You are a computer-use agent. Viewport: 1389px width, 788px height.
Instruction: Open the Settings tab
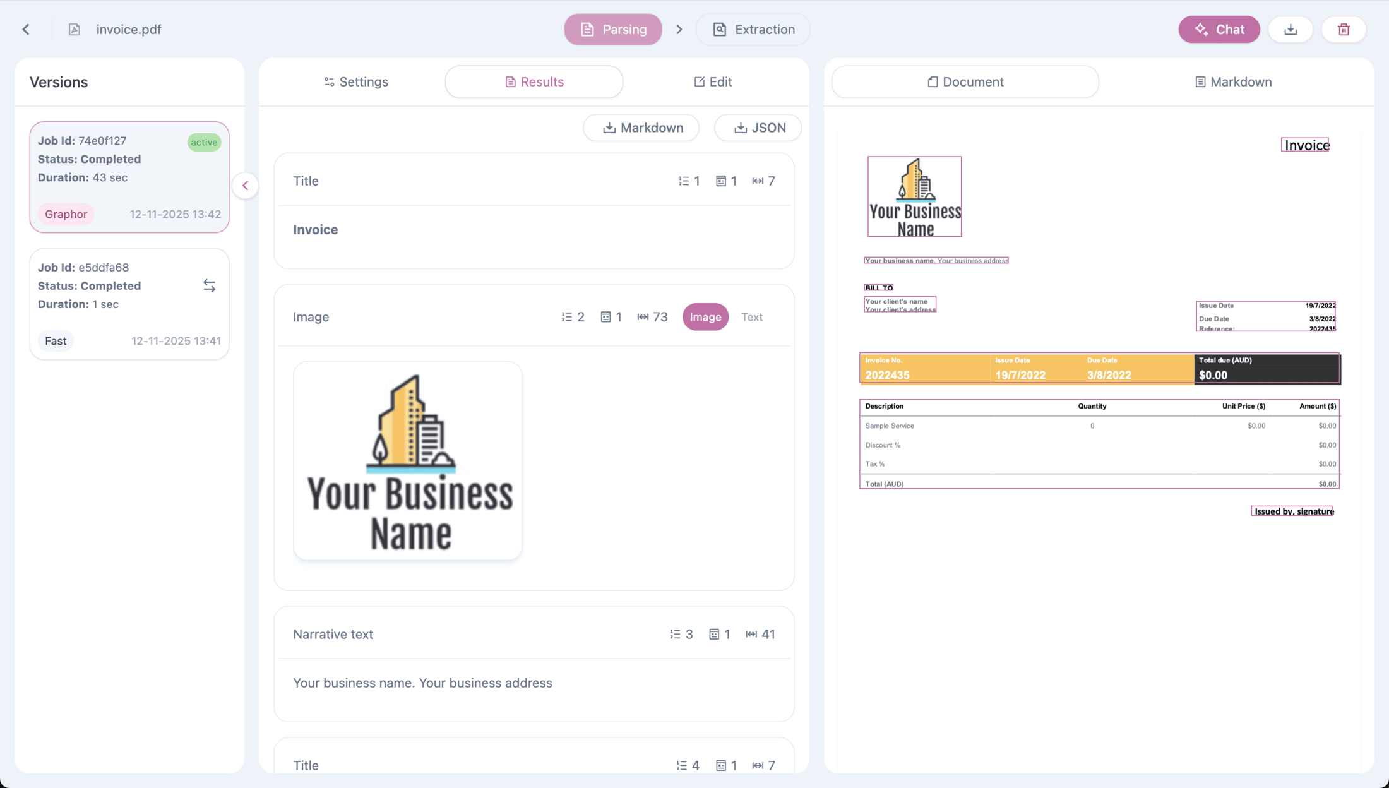(355, 81)
